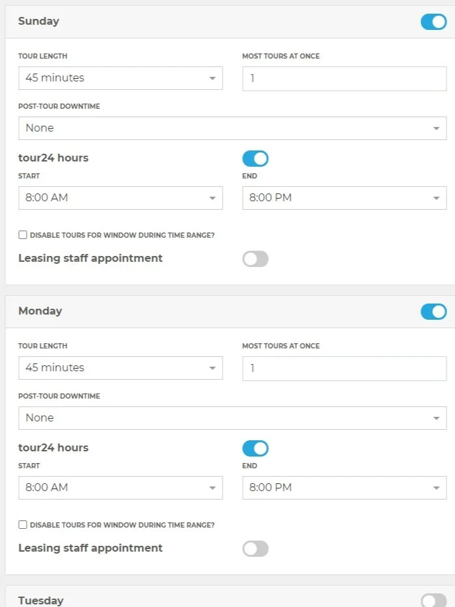Enable the Tuesday day toggle
455x607 pixels.
click(x=434, y=600)
